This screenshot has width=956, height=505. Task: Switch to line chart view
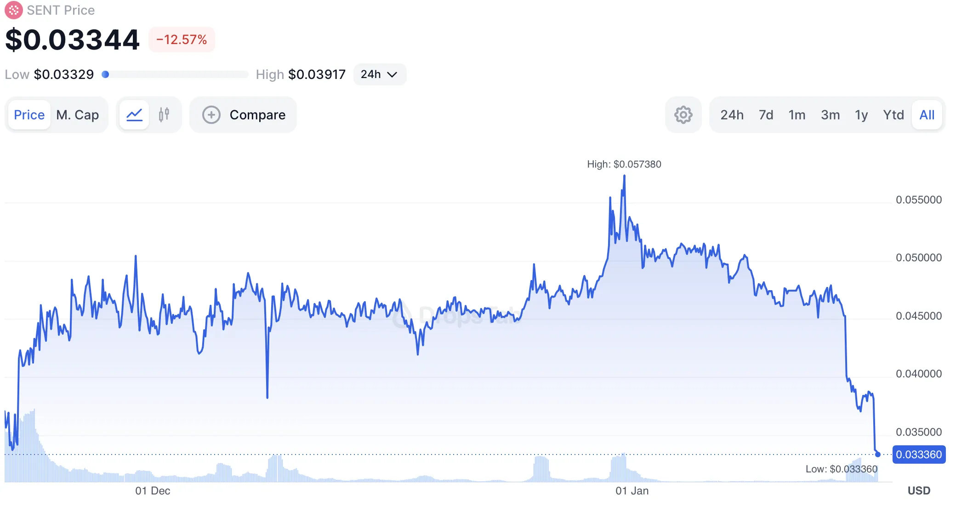point(134,115)
